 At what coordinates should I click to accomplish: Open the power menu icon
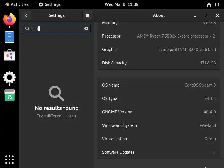coord(217,4)
